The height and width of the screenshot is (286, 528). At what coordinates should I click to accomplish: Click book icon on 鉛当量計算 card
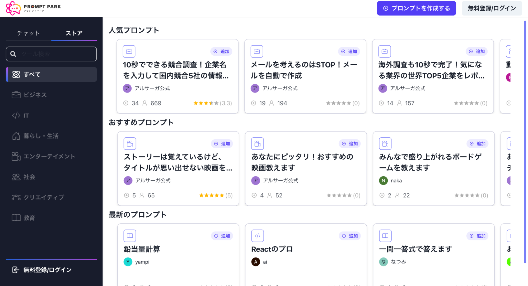pyautogui.click(x=130, y=236)
